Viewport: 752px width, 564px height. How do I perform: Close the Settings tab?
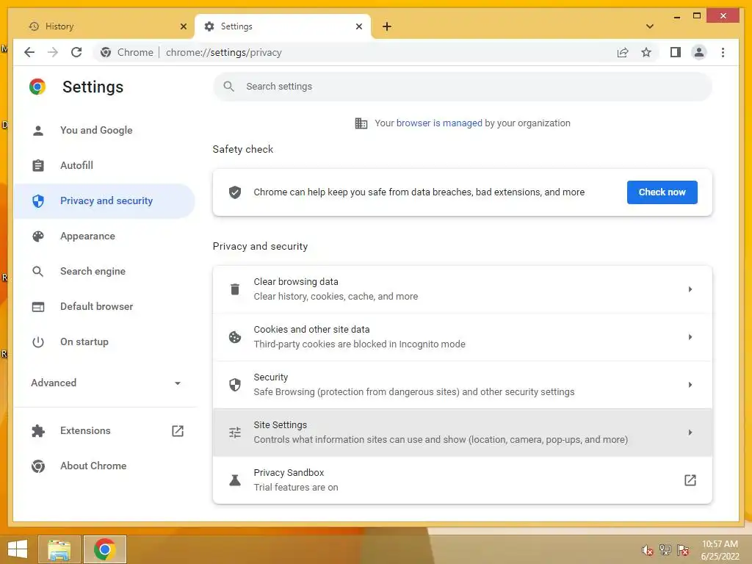pos(358,26)
